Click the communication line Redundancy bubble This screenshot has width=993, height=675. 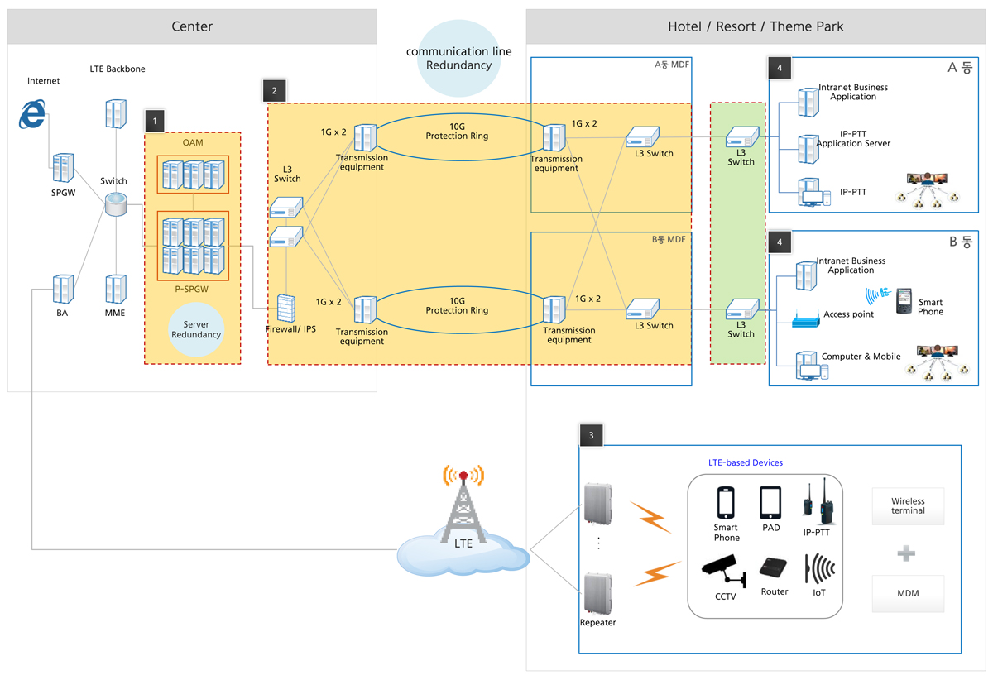(458, 58)
